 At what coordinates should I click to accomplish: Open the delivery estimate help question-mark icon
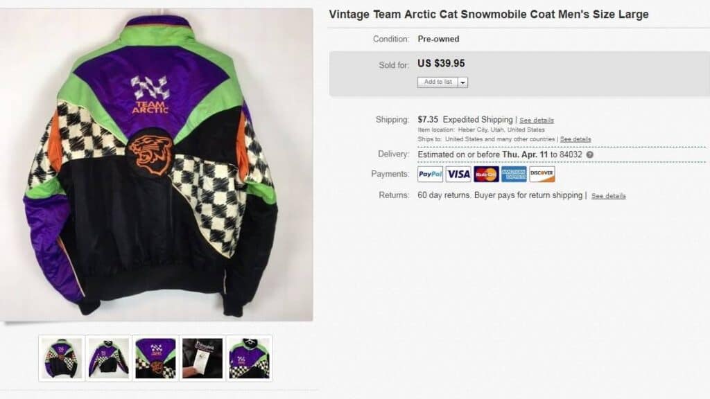click(589, 154)
